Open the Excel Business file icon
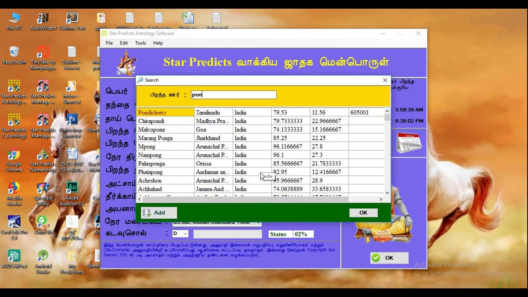Screen dimensions: 528x297 (x=188, y=21)
